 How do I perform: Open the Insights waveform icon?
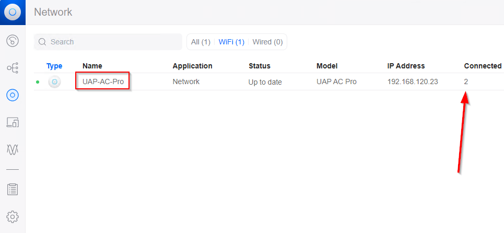tap(13, 150)
